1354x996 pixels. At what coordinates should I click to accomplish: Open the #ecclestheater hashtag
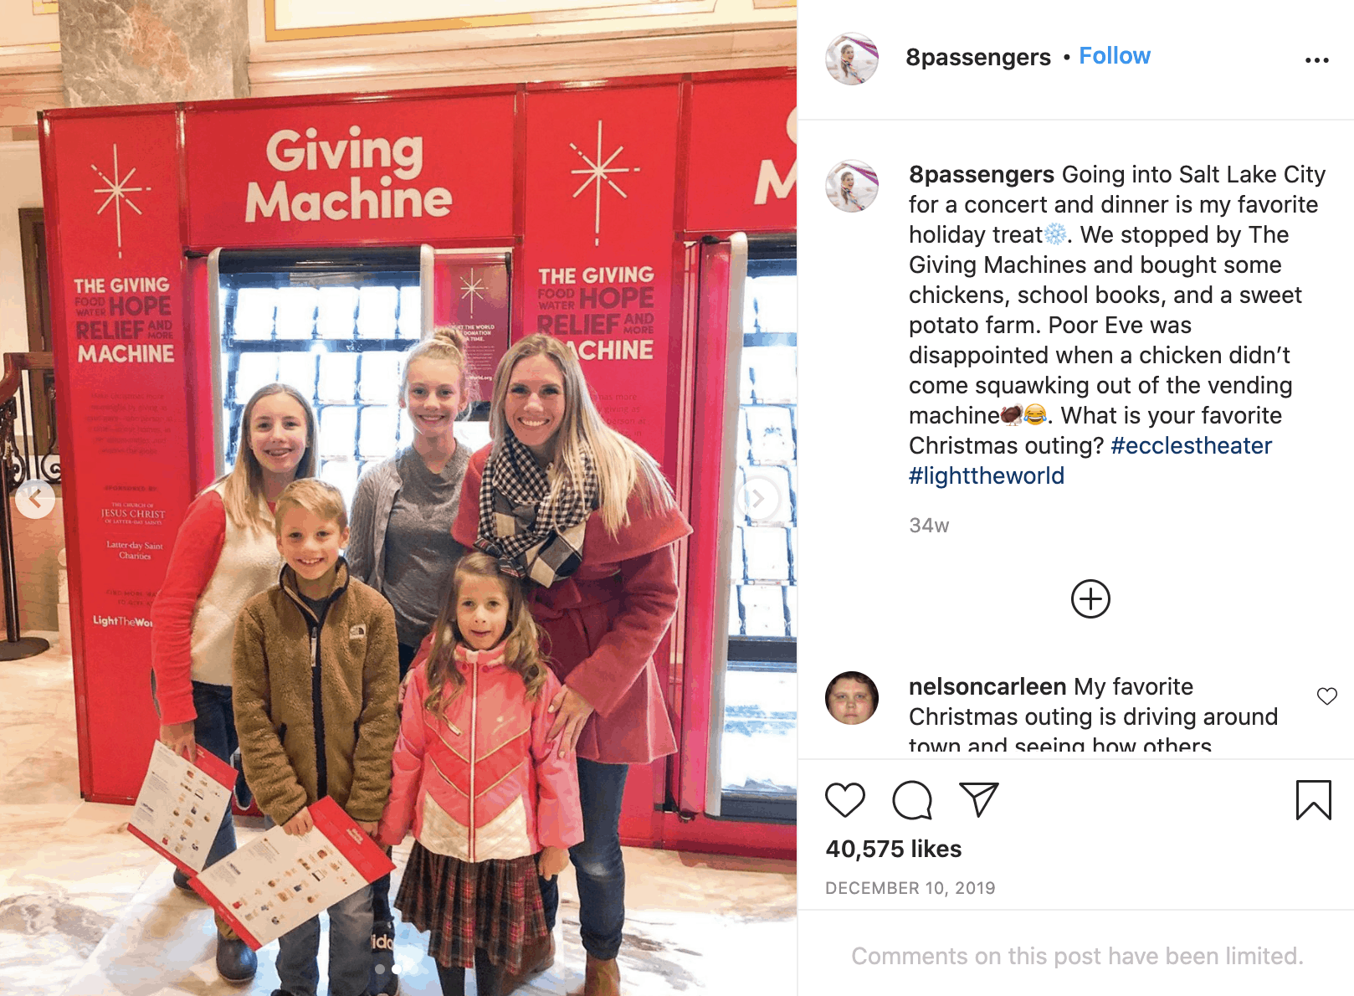click(x=1191, y=446)
